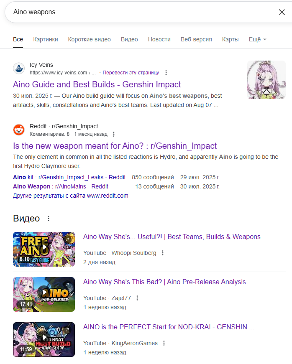Viewport: 292px width, 364px height.
Task: Open options menu for Icy Veins result
Action: pos(166,73)
